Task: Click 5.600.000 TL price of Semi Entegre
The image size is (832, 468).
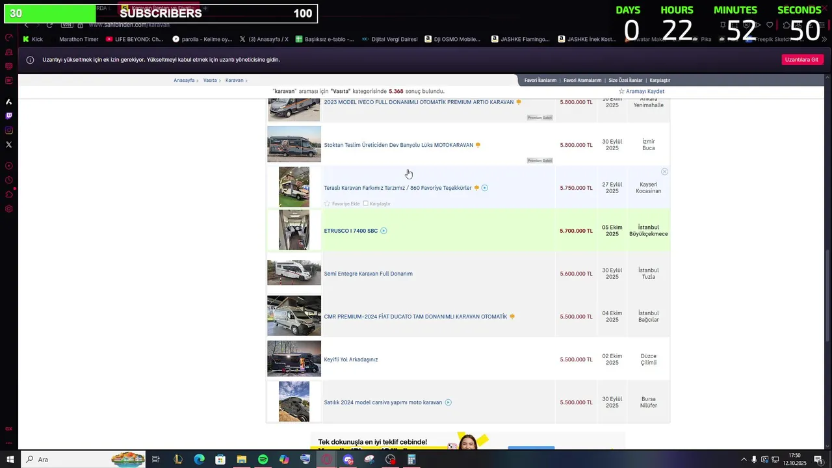Action: point(576,274)
